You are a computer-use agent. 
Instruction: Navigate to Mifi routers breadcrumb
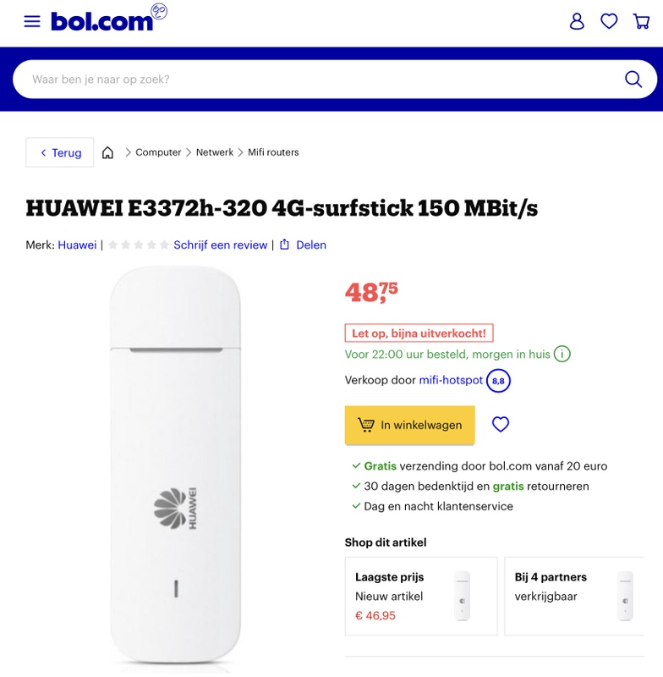(273, 152)
